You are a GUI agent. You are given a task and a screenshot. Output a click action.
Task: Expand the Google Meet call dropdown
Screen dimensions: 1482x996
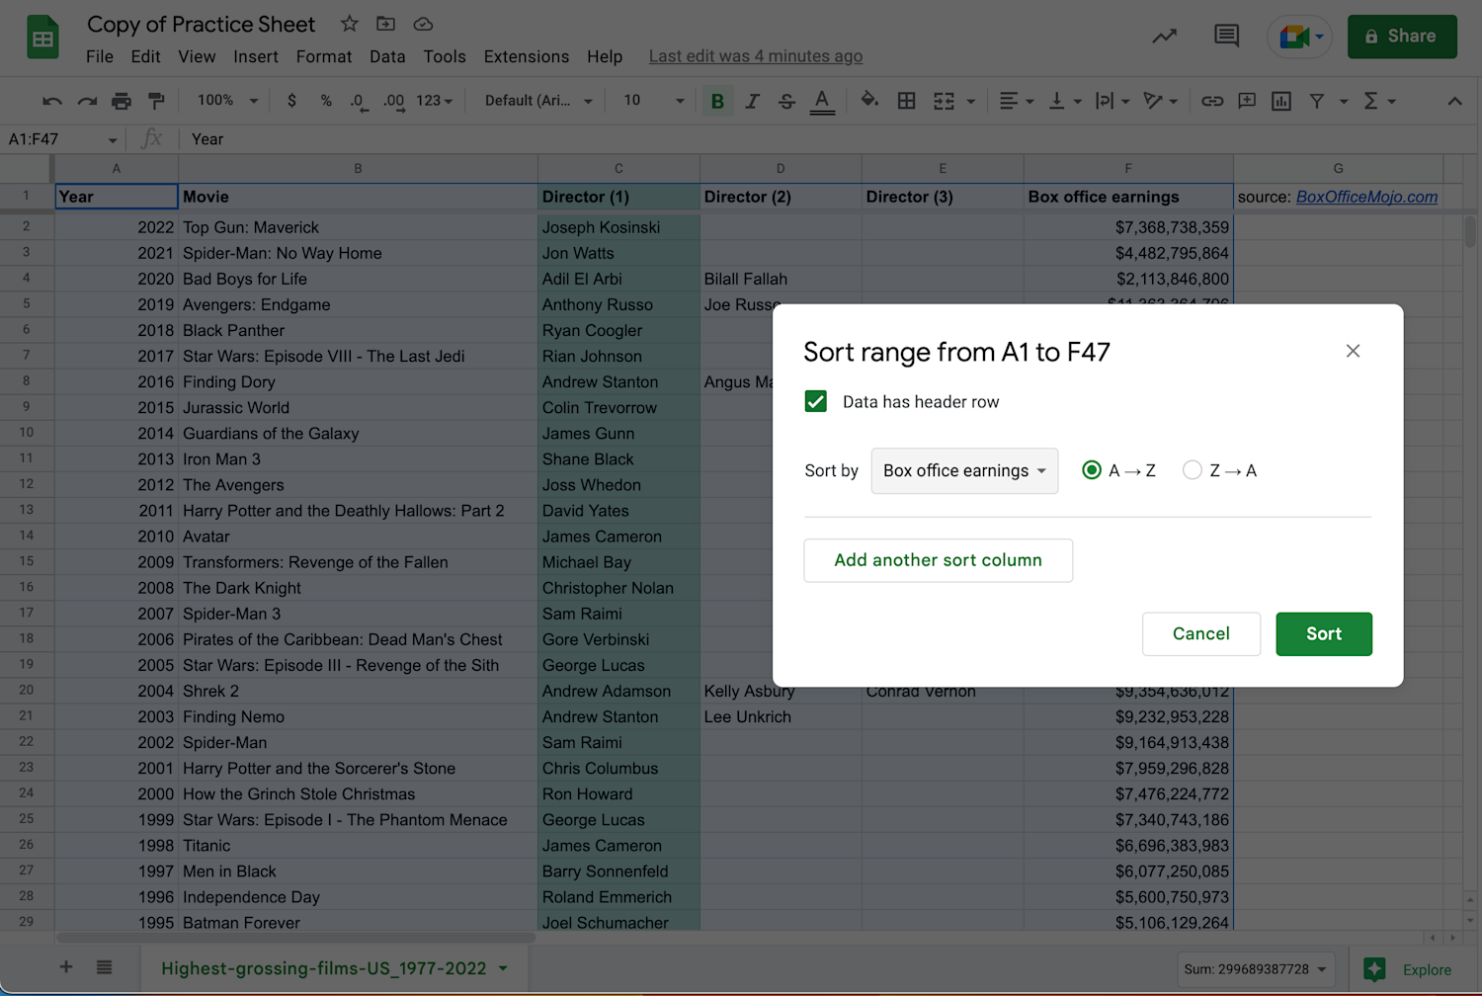pyautogui.click(x=1319, y=38)
